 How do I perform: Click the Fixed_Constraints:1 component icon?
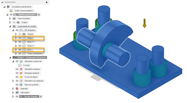coord(24,53)
